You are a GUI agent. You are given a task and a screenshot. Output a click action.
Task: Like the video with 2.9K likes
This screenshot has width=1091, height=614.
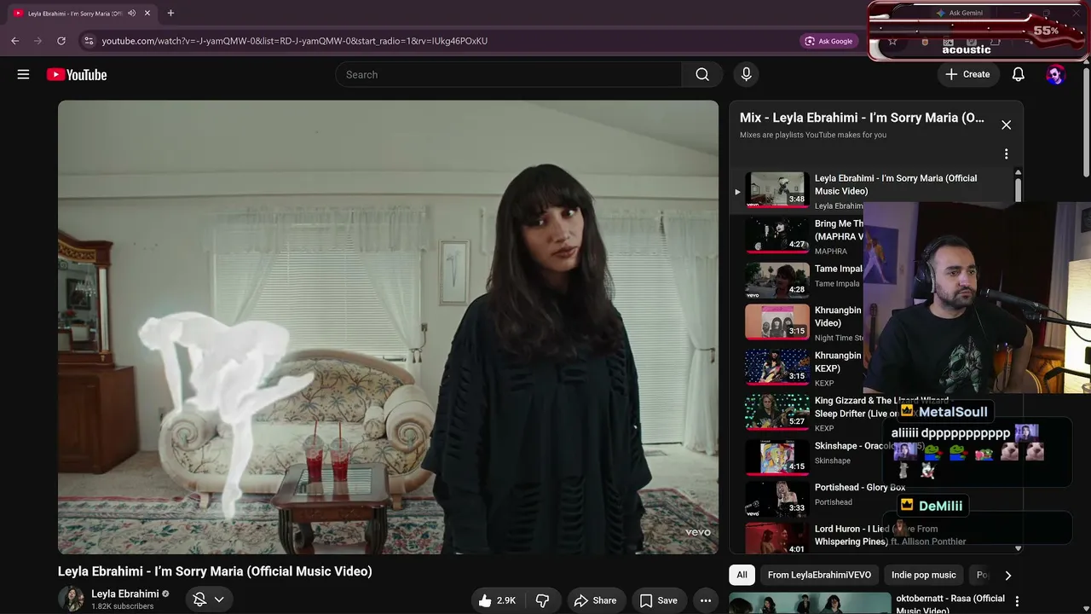[x=497, y=600]
